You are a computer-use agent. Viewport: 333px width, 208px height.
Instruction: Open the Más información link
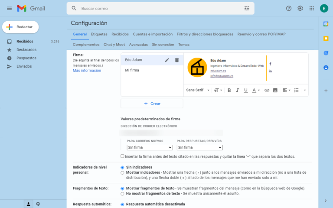87,70
